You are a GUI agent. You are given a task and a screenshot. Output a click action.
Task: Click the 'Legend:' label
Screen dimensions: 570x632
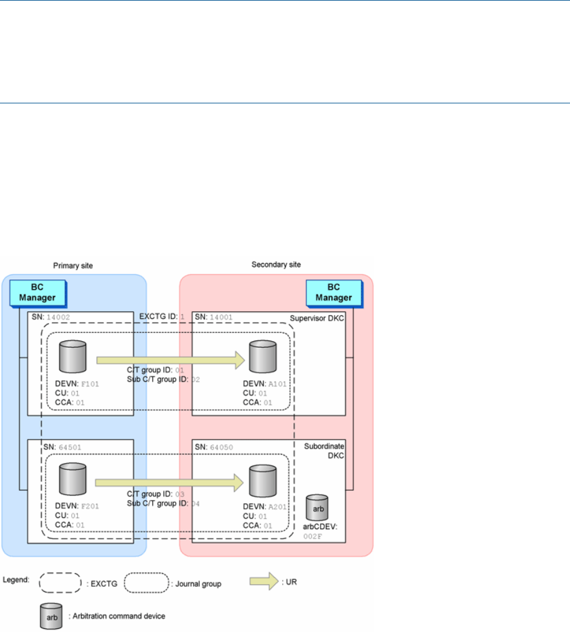click(16, 579)
